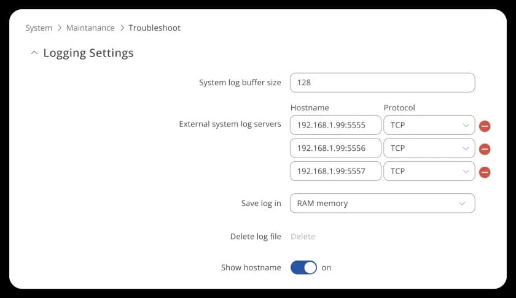
Task: Remove the 192.168.1.99:5556 log server
Action: (x=485, y=149)
